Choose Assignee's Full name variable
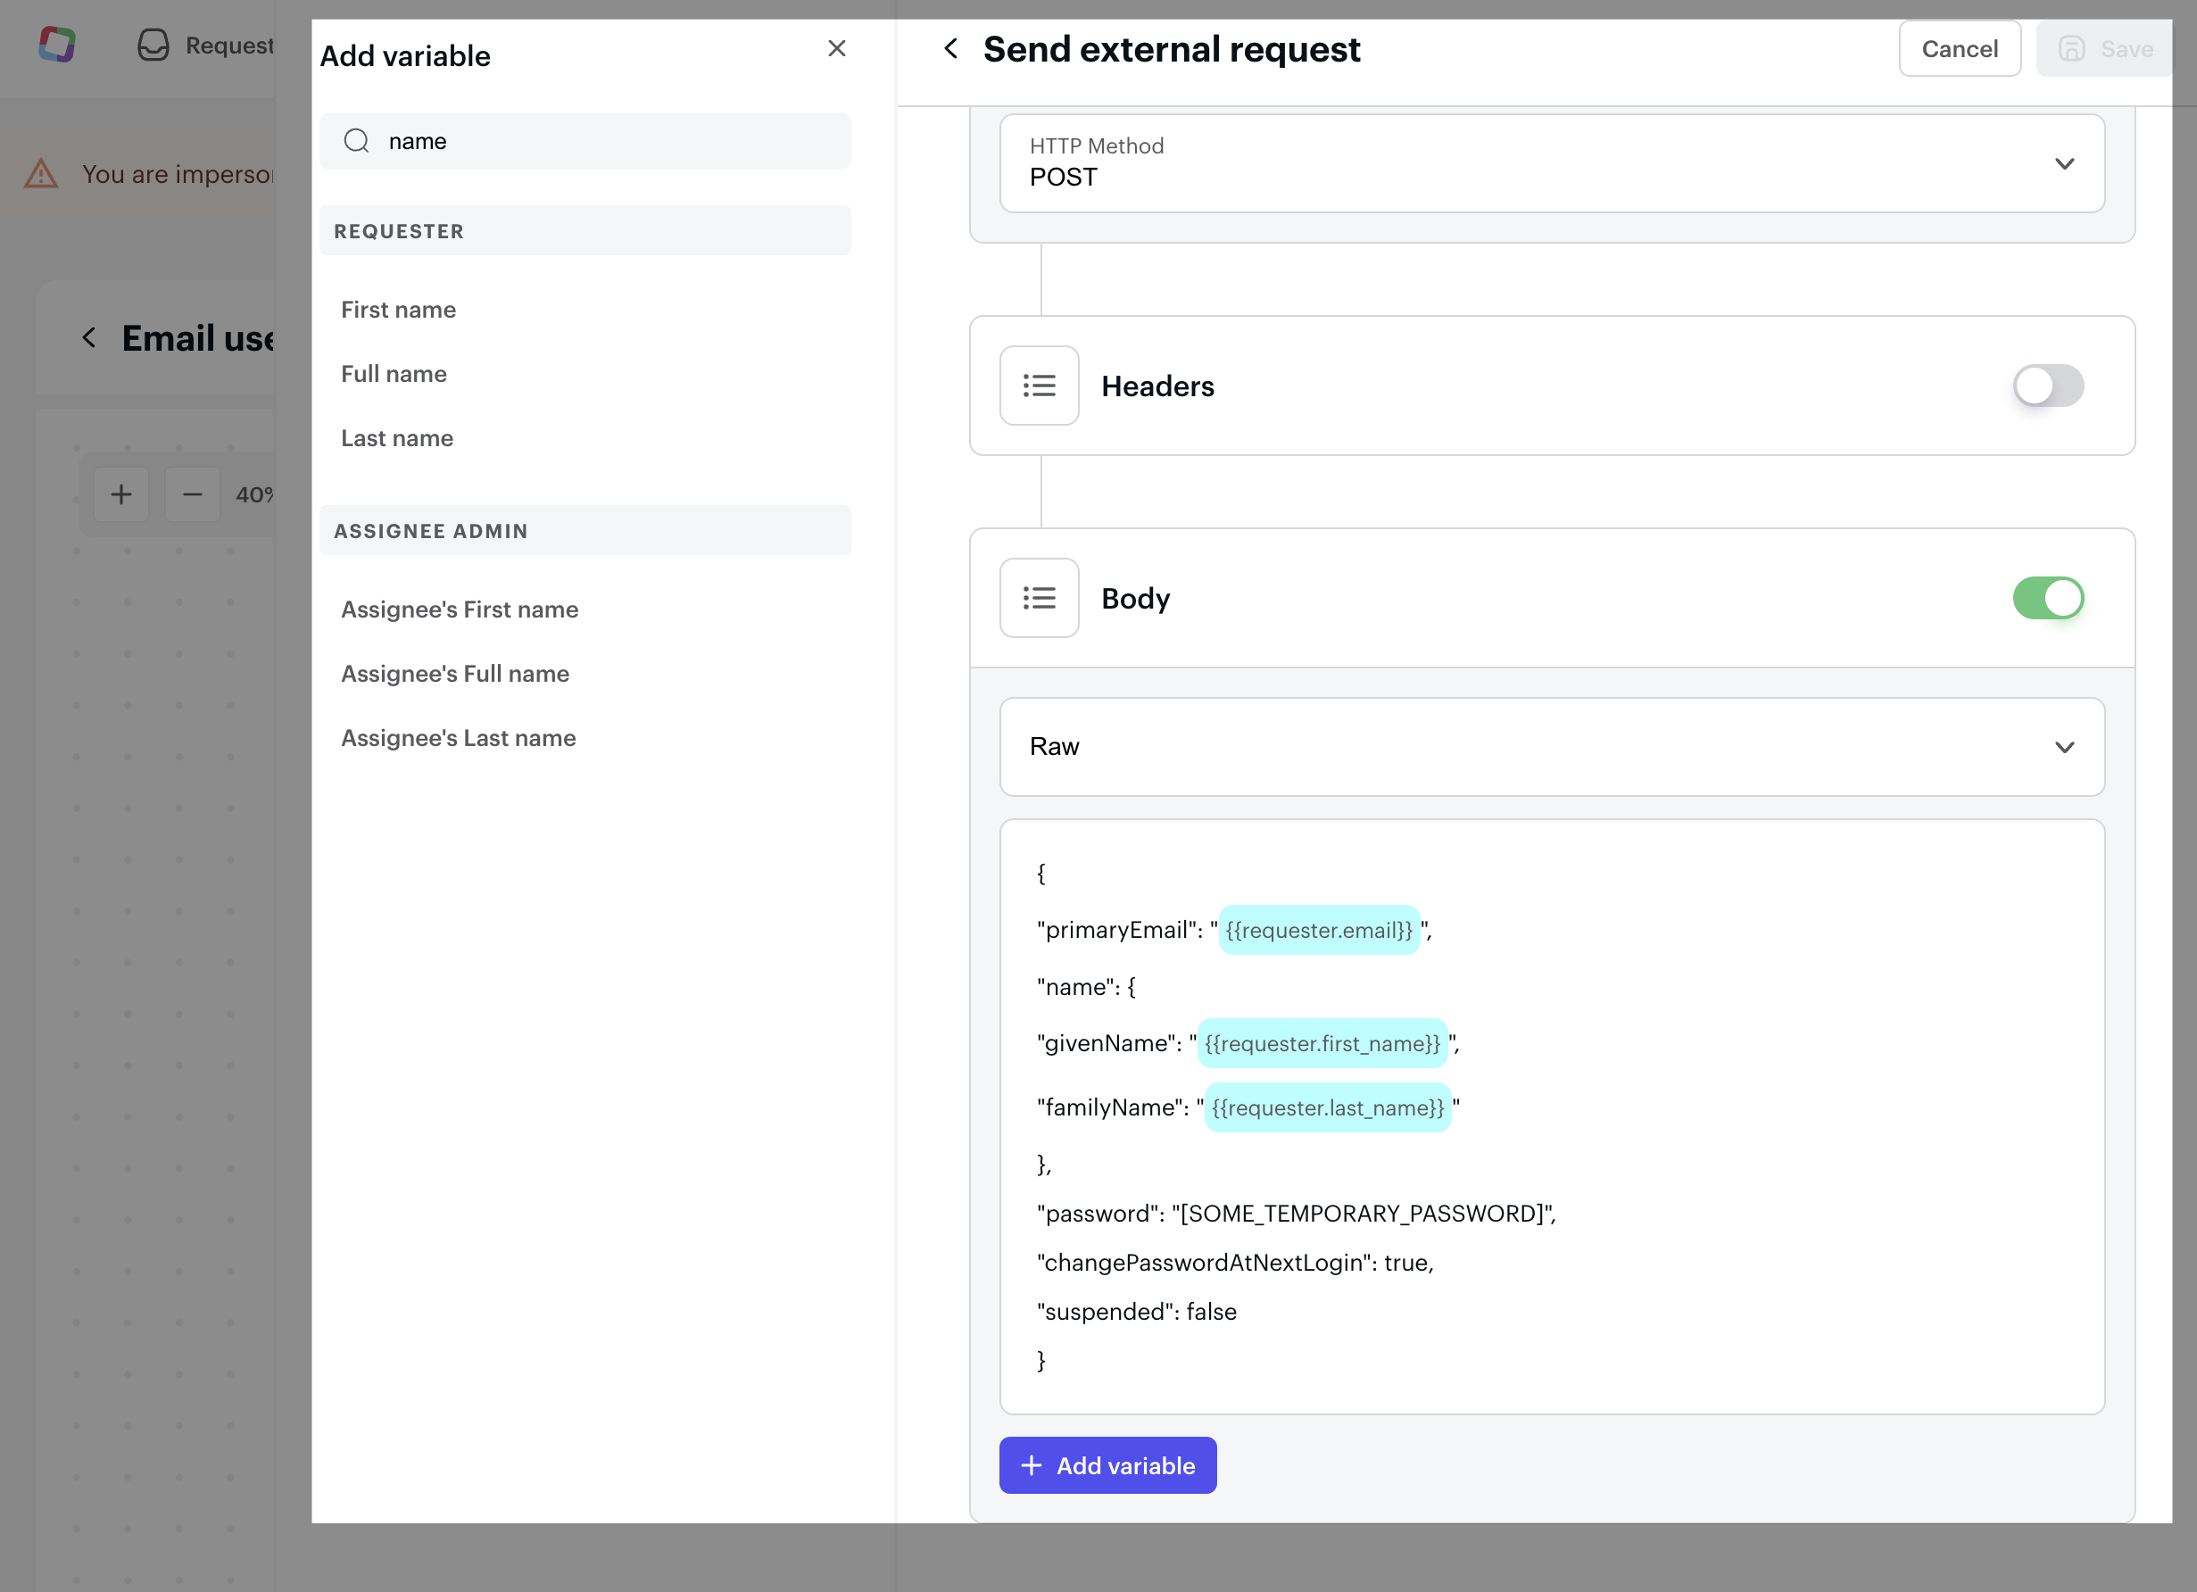 [x=454, y=675]
